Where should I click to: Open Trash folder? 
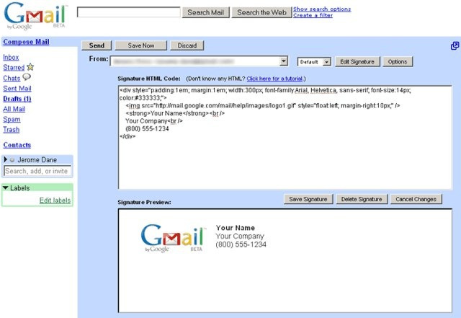pyautogui.click(x=12, y=130)
